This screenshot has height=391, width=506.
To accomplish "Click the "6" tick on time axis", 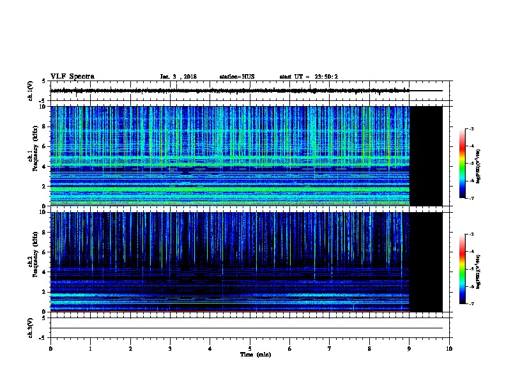I will [x=290, y=349].
